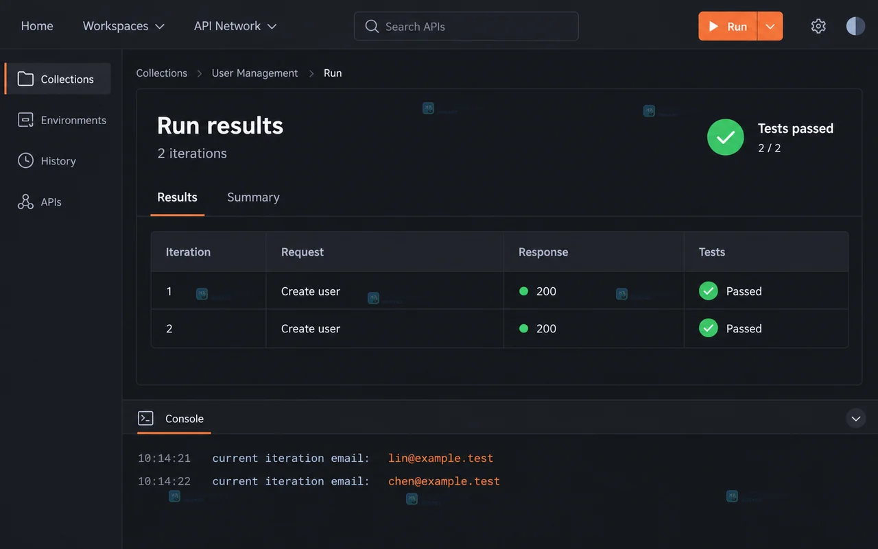Click Passed text in iteration 2 row
Image resolution: width=878 pixels, height=549 pixels.
coord(744,328)
